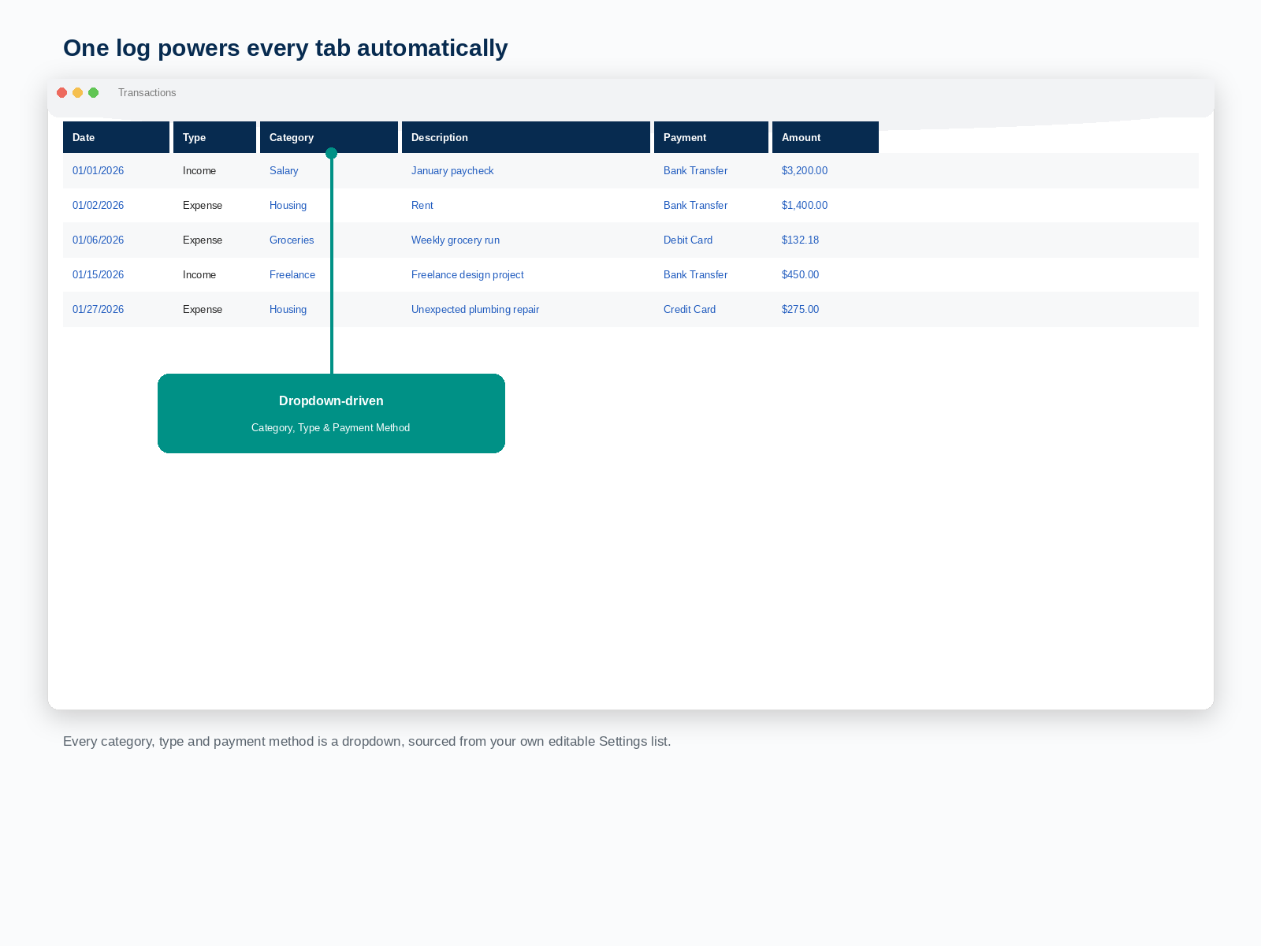Click the January paycheck description
The image size is (1261, 946).
[452, 171]
